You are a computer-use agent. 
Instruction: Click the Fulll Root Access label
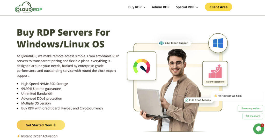[200, 100]
